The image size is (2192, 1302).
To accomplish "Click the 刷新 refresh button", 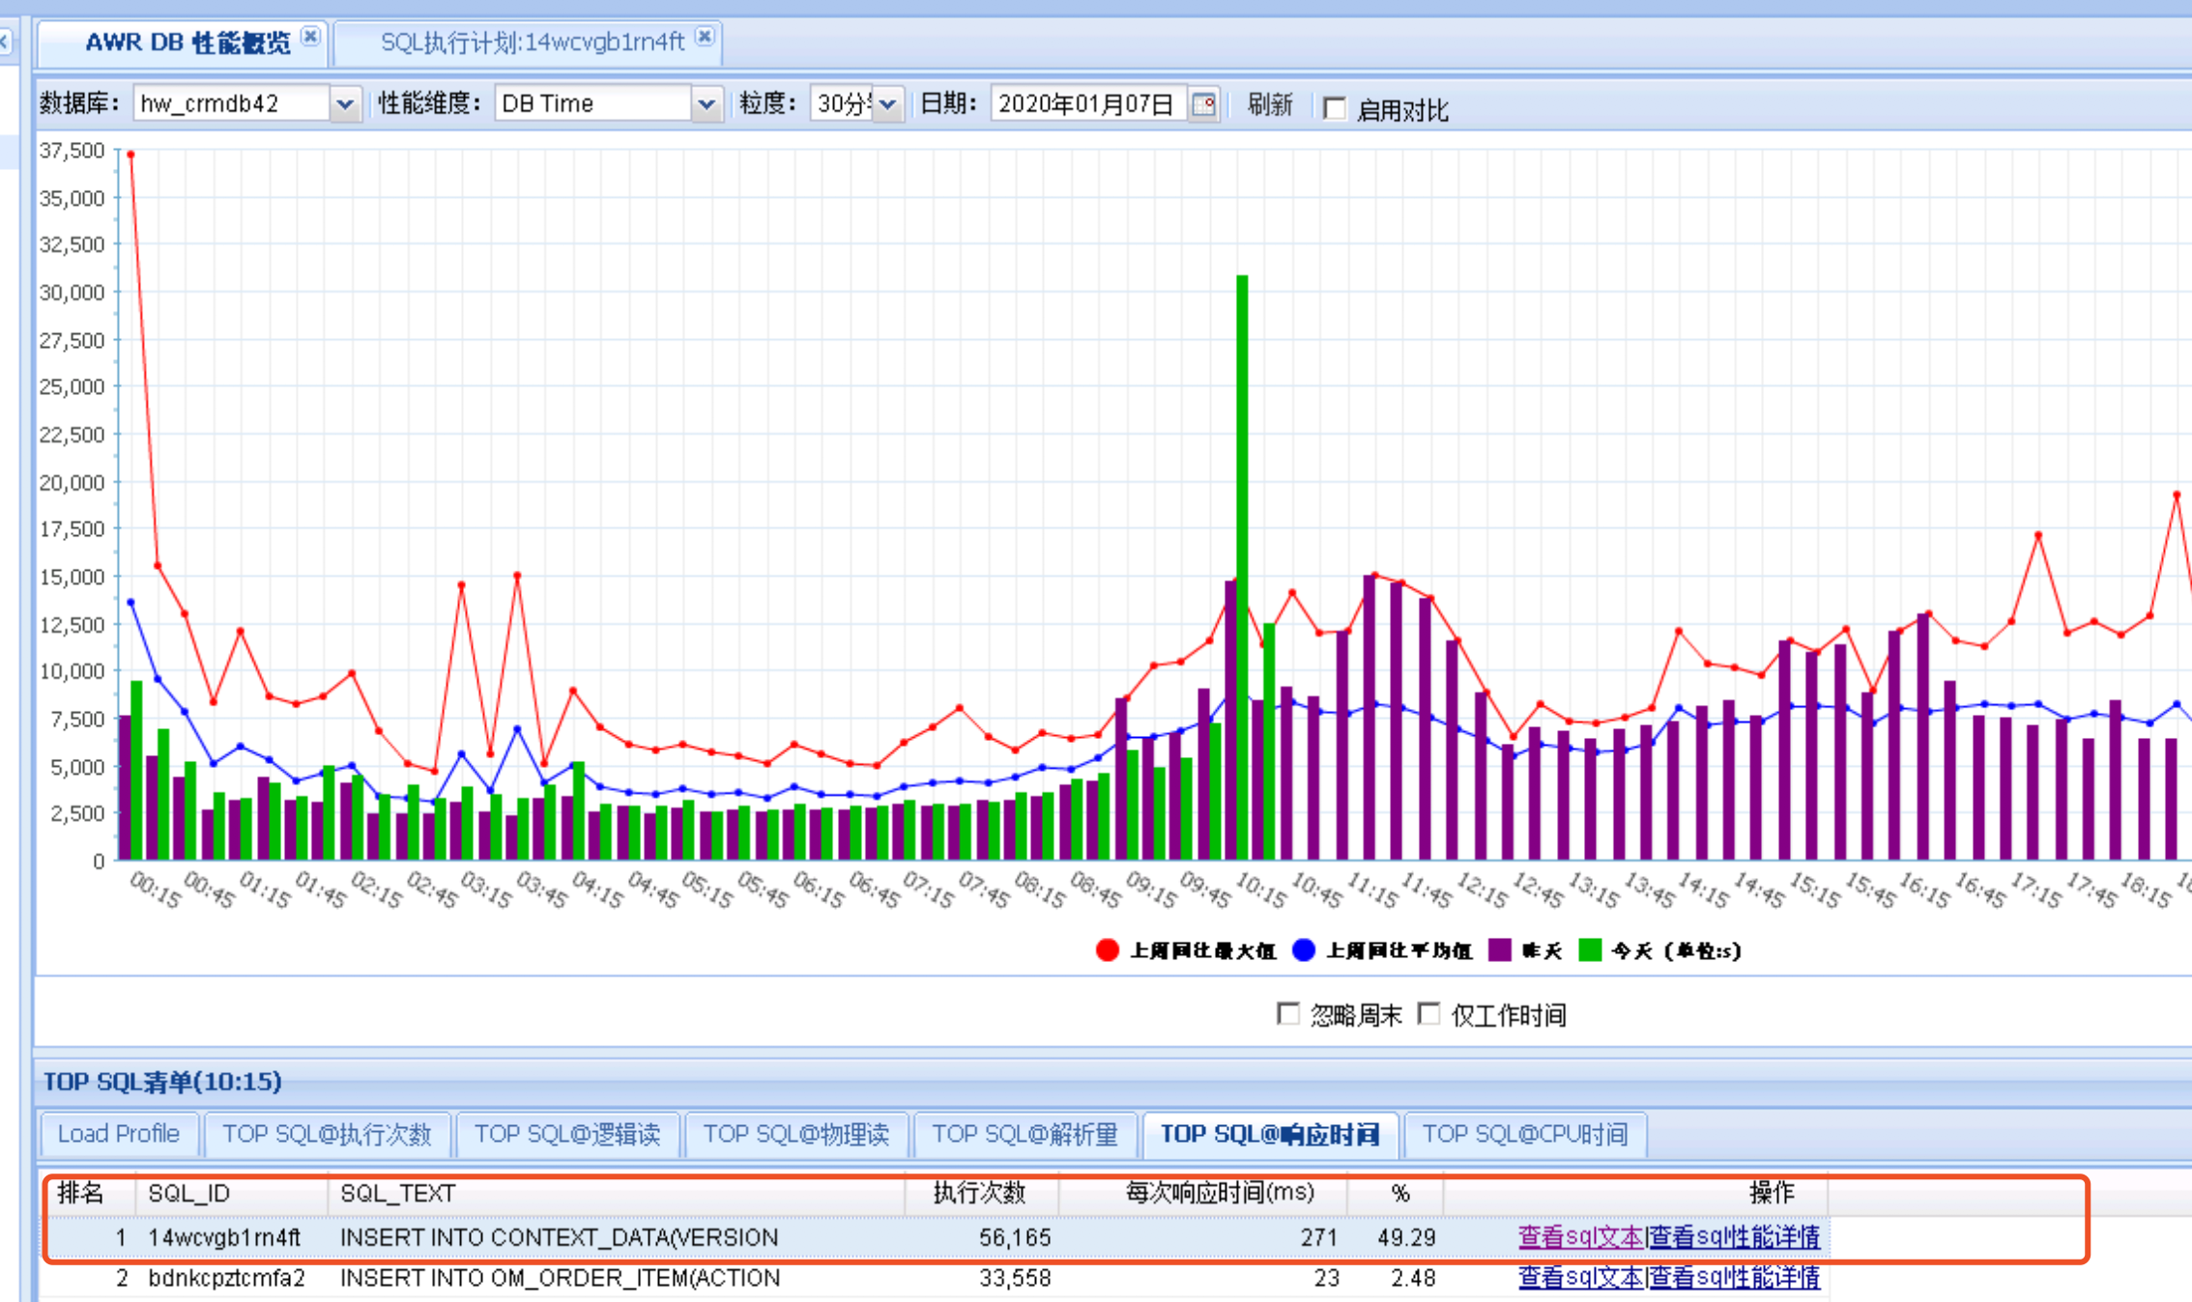I will 1269,103.
